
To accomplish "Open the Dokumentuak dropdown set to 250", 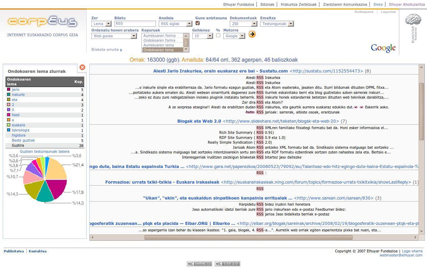I will coord(243,24).
